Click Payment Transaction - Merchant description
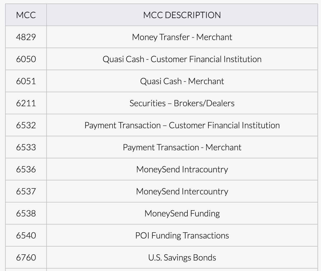 tap(182, 147)
